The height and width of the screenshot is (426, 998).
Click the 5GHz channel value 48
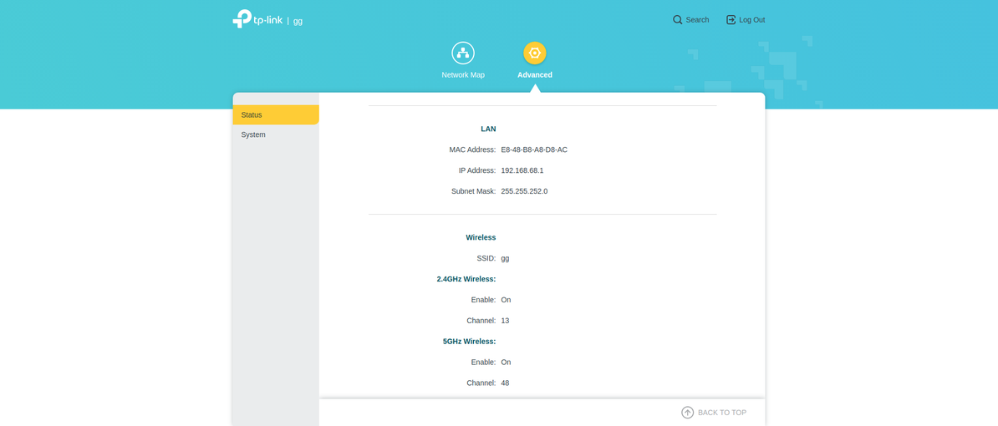click(x=505, y=383)
